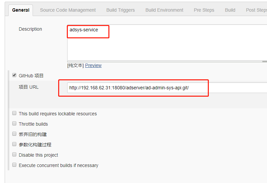The height and width of the screenshot is (183, 267).
Task: Open the Source Code Management tab
Action: coord(68,10)
